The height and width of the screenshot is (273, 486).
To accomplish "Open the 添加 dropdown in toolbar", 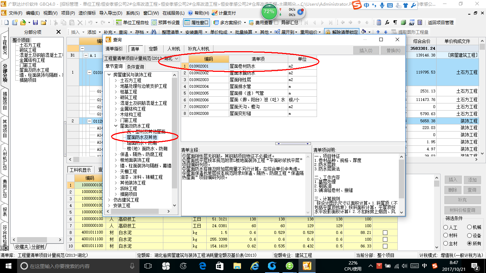I will click(94, 32).
